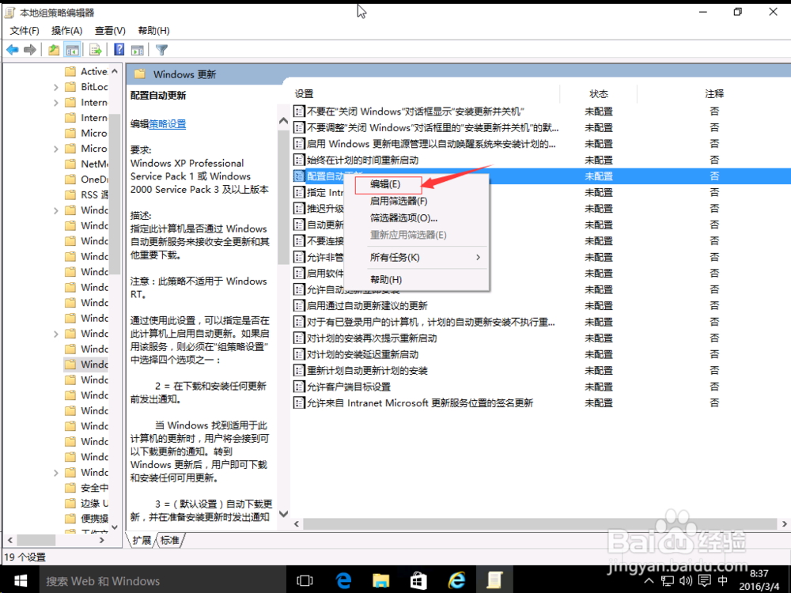Screen dimensions: 791x593
Task: Click the File Explorer icon on taskbar
Action: [x=380, y=580]
